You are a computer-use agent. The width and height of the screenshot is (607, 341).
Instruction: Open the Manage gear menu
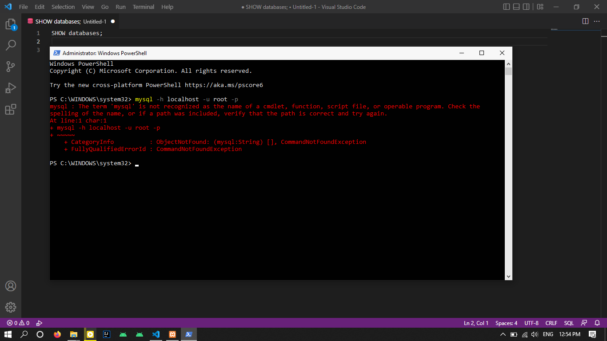[x=11, y=307]
